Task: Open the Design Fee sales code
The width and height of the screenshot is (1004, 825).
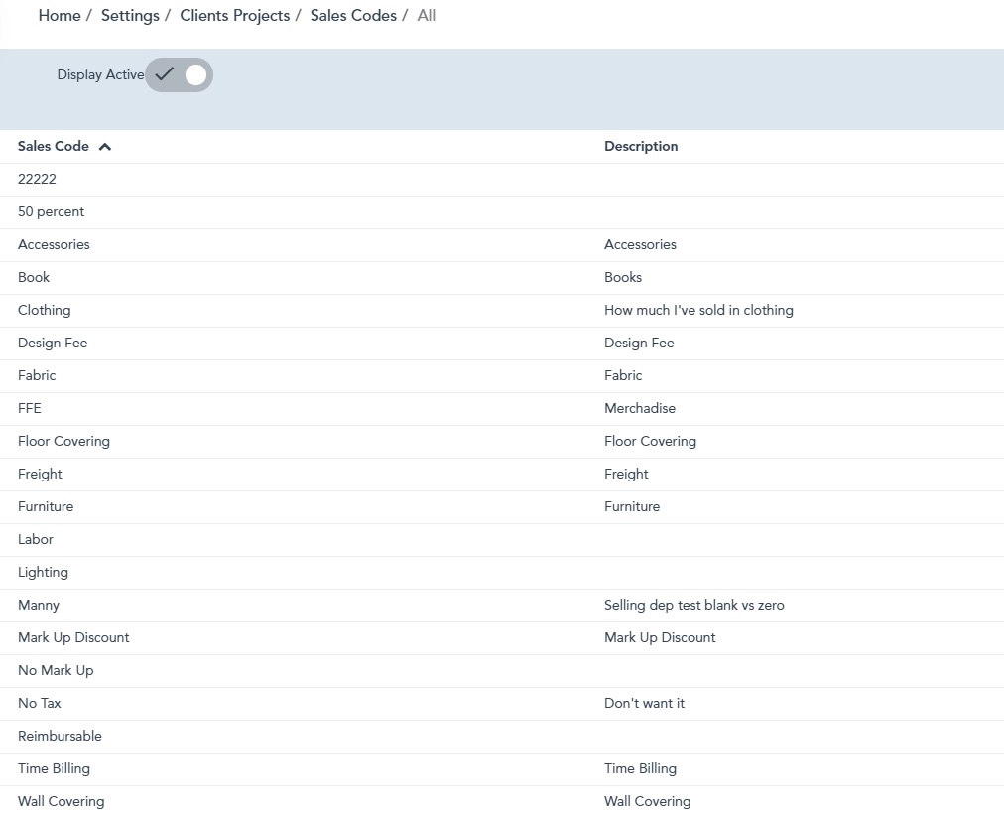Action: [x=53, y=343]
